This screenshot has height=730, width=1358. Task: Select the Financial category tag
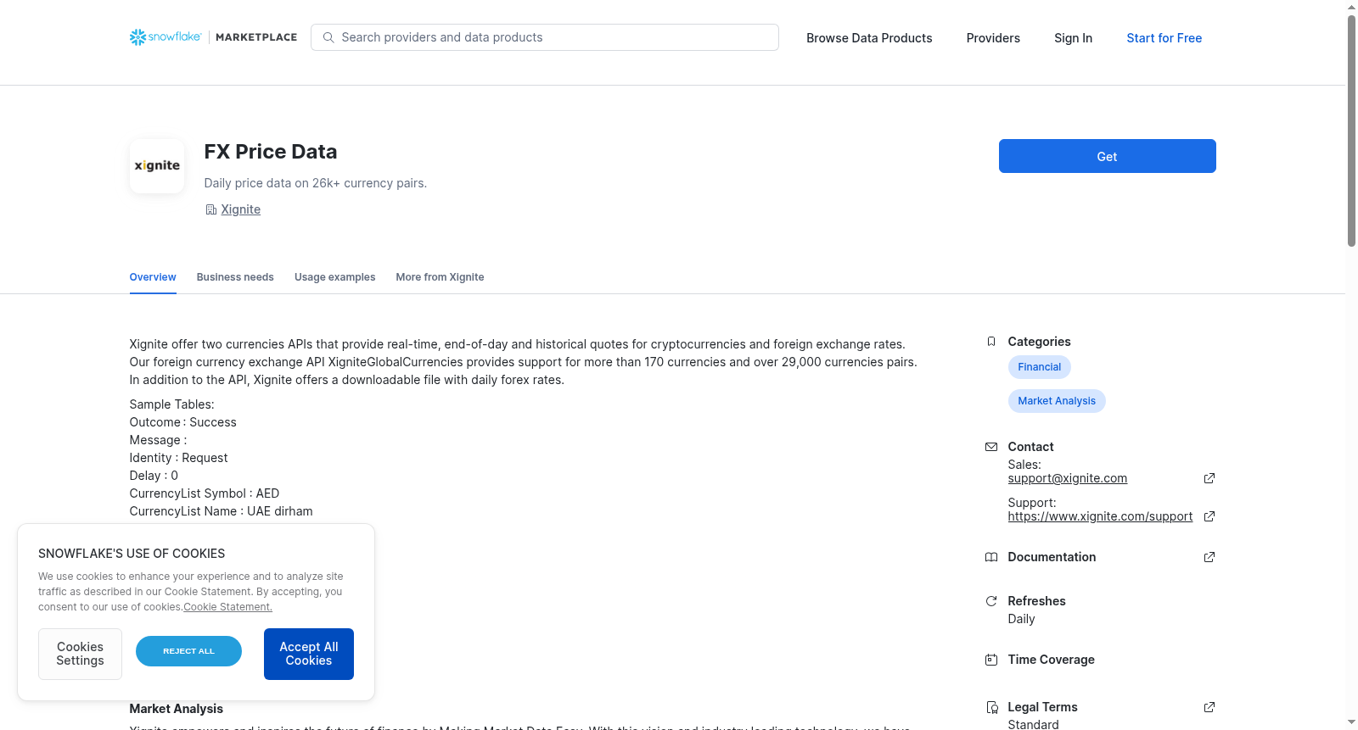1039,367
